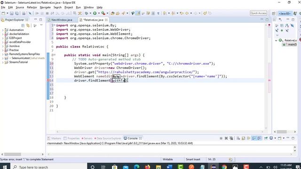This screenshot has height=169, width=301.
Task: Toggle Mark Occurrences highlighter icon
Action: (x=138, y=13)
